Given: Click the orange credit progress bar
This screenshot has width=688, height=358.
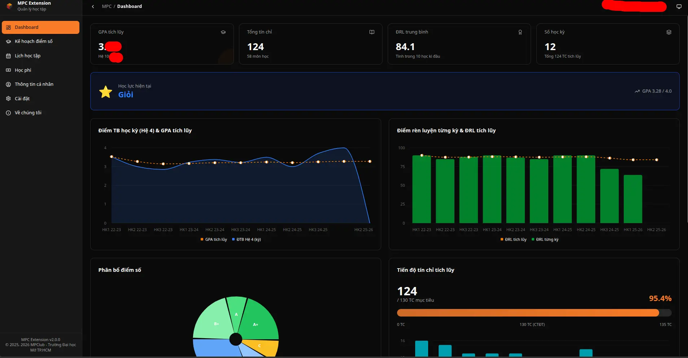Looking at the screenshot, I should click(528, 313).
